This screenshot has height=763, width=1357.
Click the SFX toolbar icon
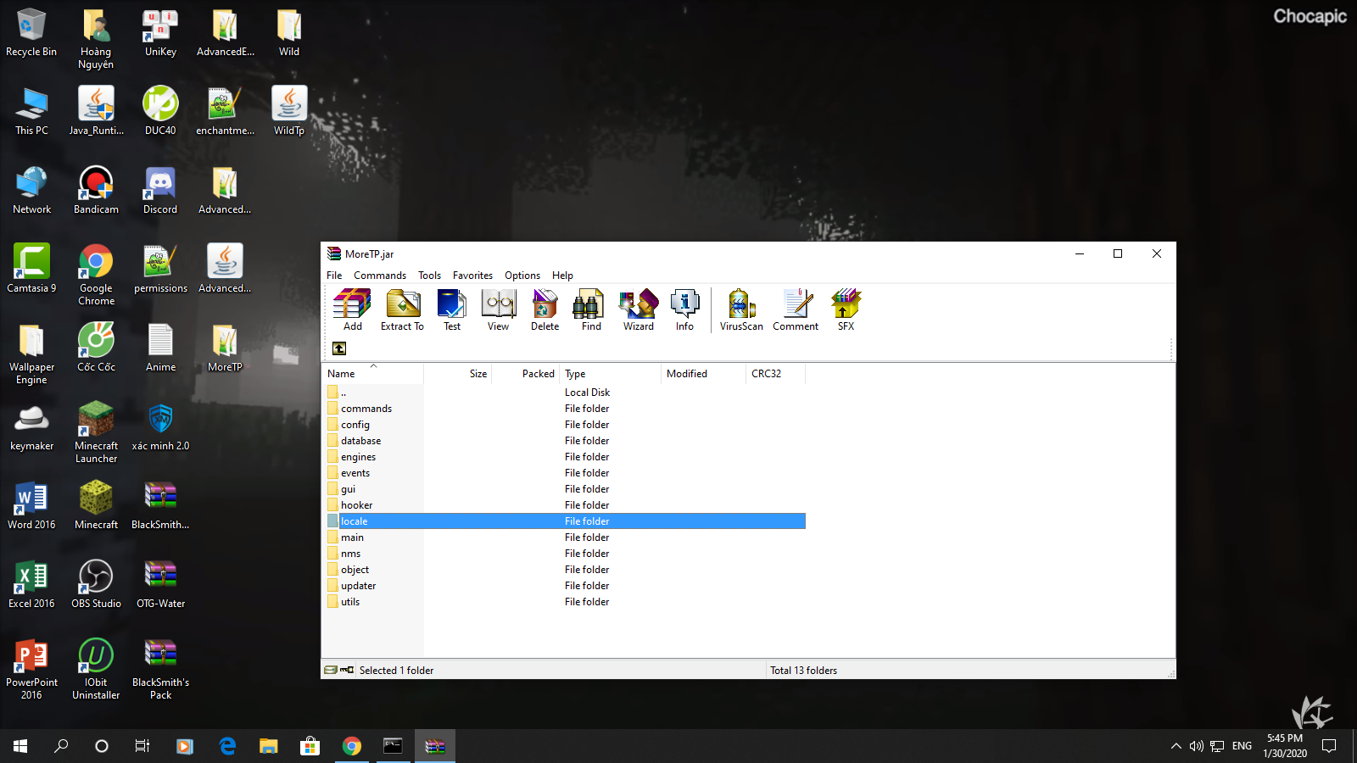click(x=846, y=310)
